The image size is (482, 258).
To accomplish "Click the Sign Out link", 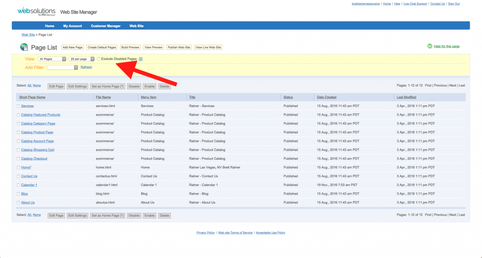I will point(454,4).
